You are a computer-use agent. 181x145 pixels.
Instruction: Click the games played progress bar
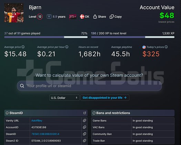coord(46,37)
